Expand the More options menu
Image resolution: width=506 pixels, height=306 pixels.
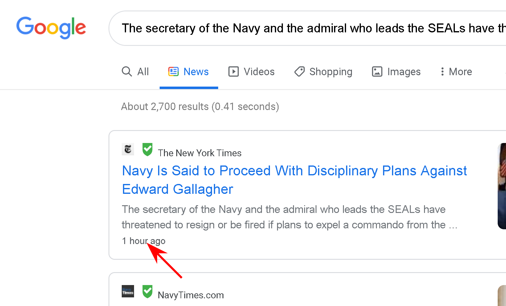[x=456, y=72]
